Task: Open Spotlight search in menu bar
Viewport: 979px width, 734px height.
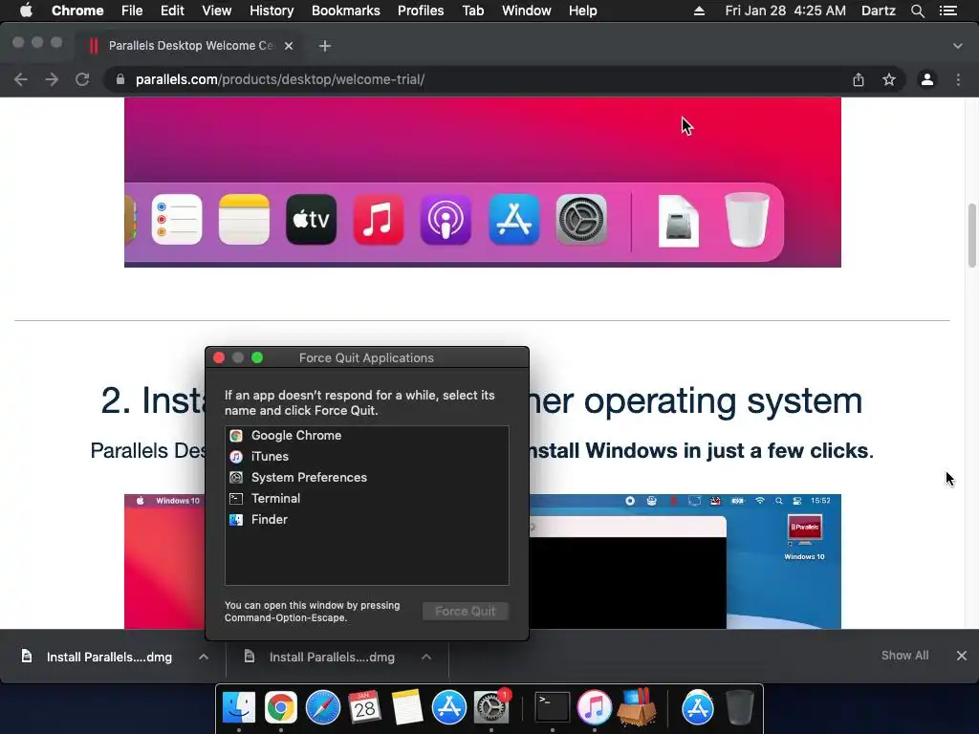Action: click(917, 11)
